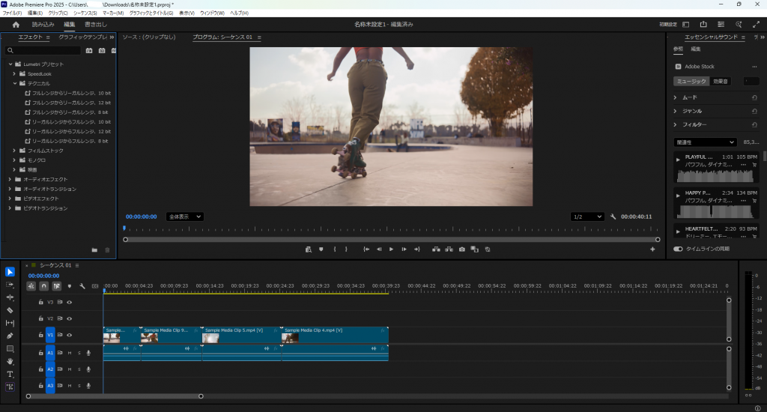This screenshot has height=412, width=767.
Task: Select the Razor tool in the toolbar
Action: click(x=10, y=309)
